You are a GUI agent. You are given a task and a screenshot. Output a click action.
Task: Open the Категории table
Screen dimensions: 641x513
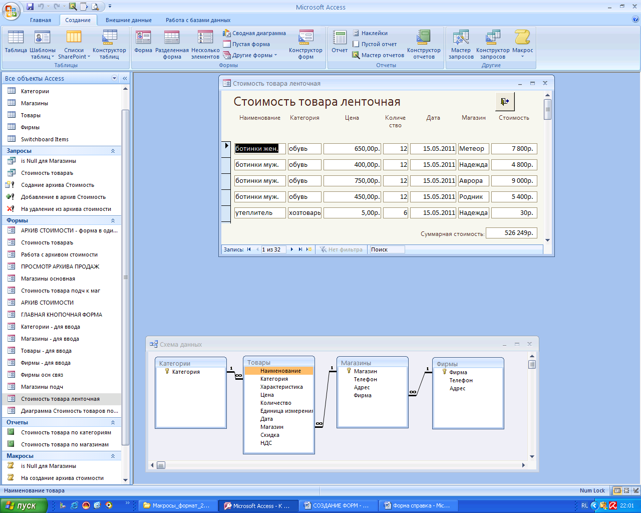click(x=62, y=91)
